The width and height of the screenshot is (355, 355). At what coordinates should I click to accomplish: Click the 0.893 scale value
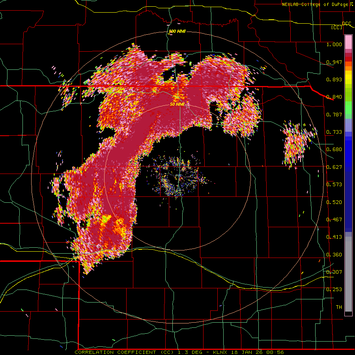point(334,79)
